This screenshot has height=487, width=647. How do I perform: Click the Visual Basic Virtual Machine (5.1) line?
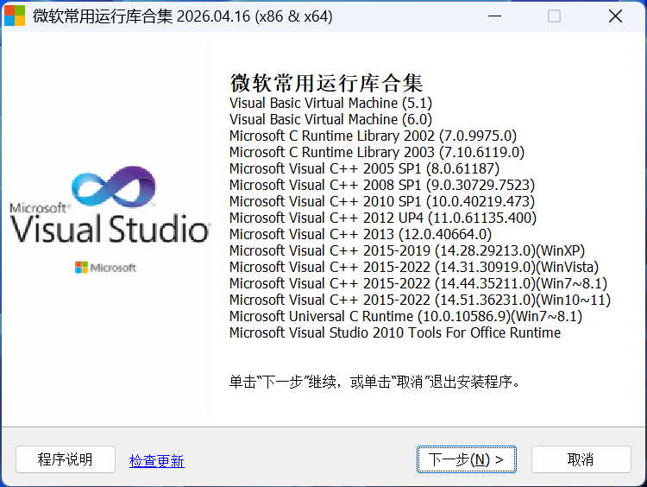tap(330, 103)
